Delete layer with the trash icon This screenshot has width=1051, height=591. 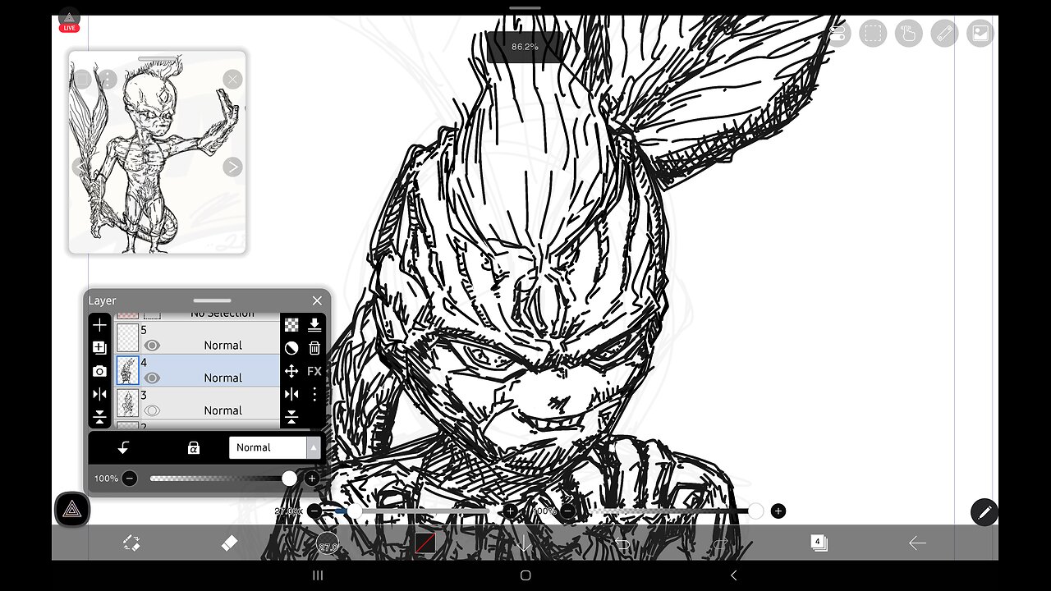click(x=314, y=348)
